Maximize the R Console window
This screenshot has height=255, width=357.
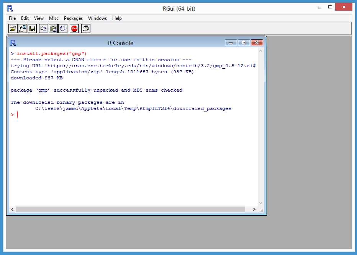coord(244,43)
